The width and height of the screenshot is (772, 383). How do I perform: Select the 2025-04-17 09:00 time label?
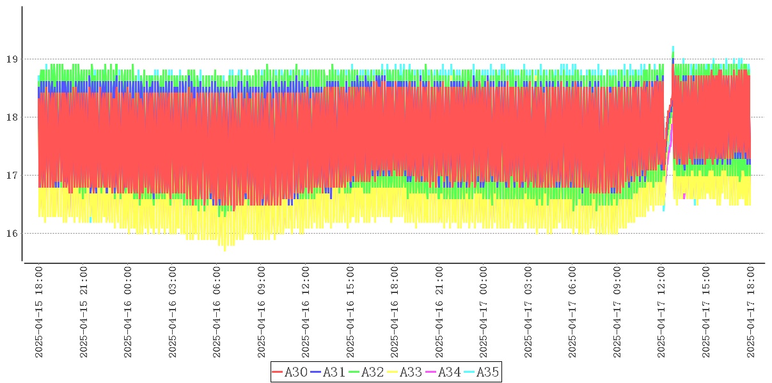coord(617,312)
